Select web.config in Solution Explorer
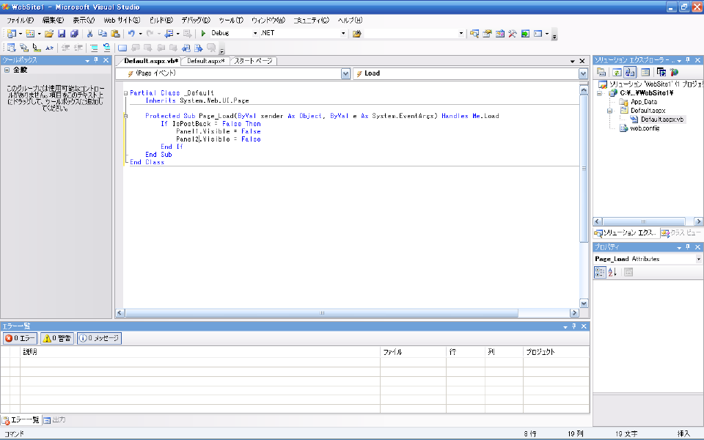The width and height of the screenshot is (704, 440). [644, 128]
